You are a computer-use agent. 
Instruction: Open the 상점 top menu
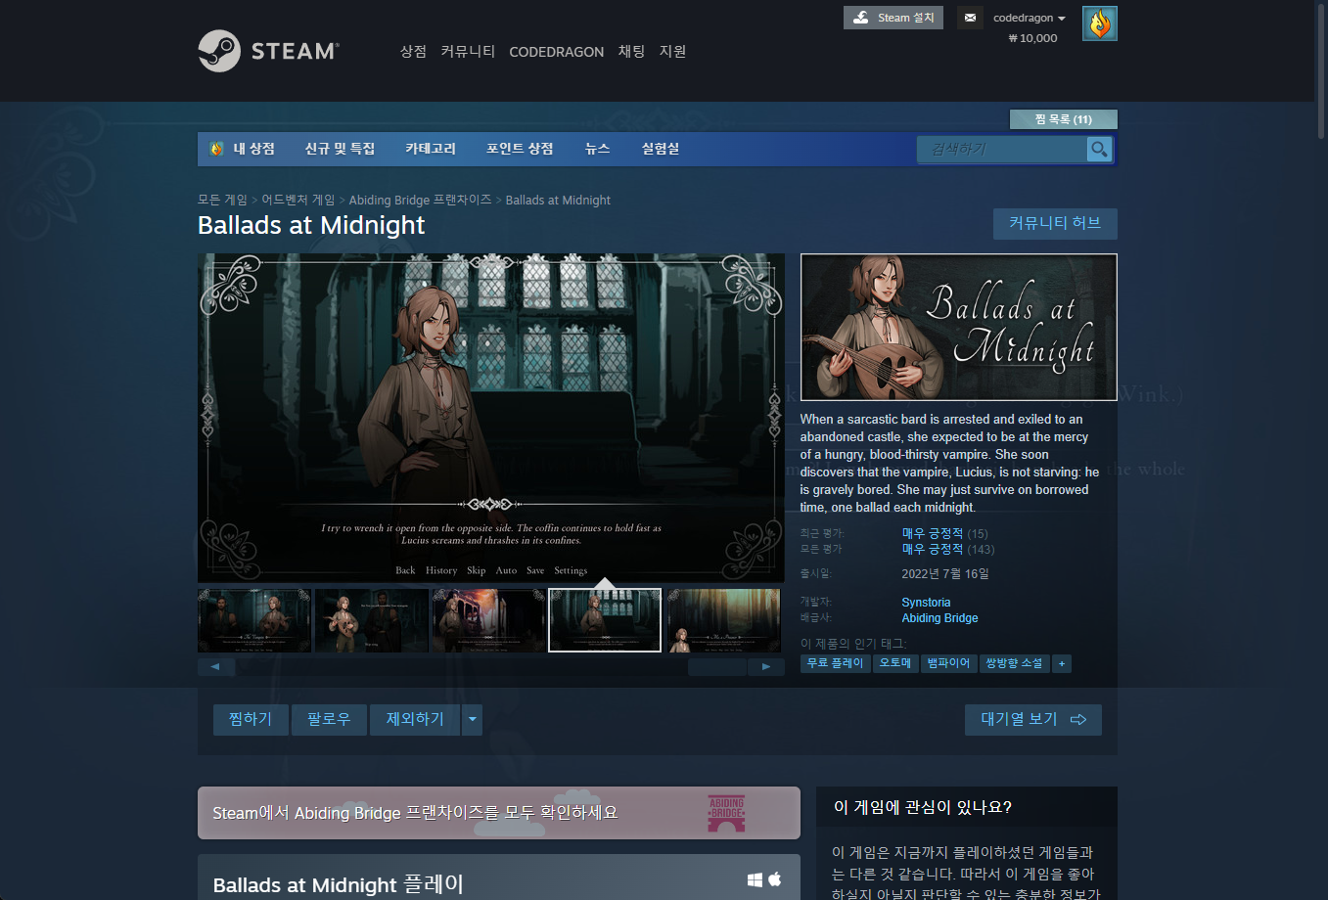click(x=413, y=51)
